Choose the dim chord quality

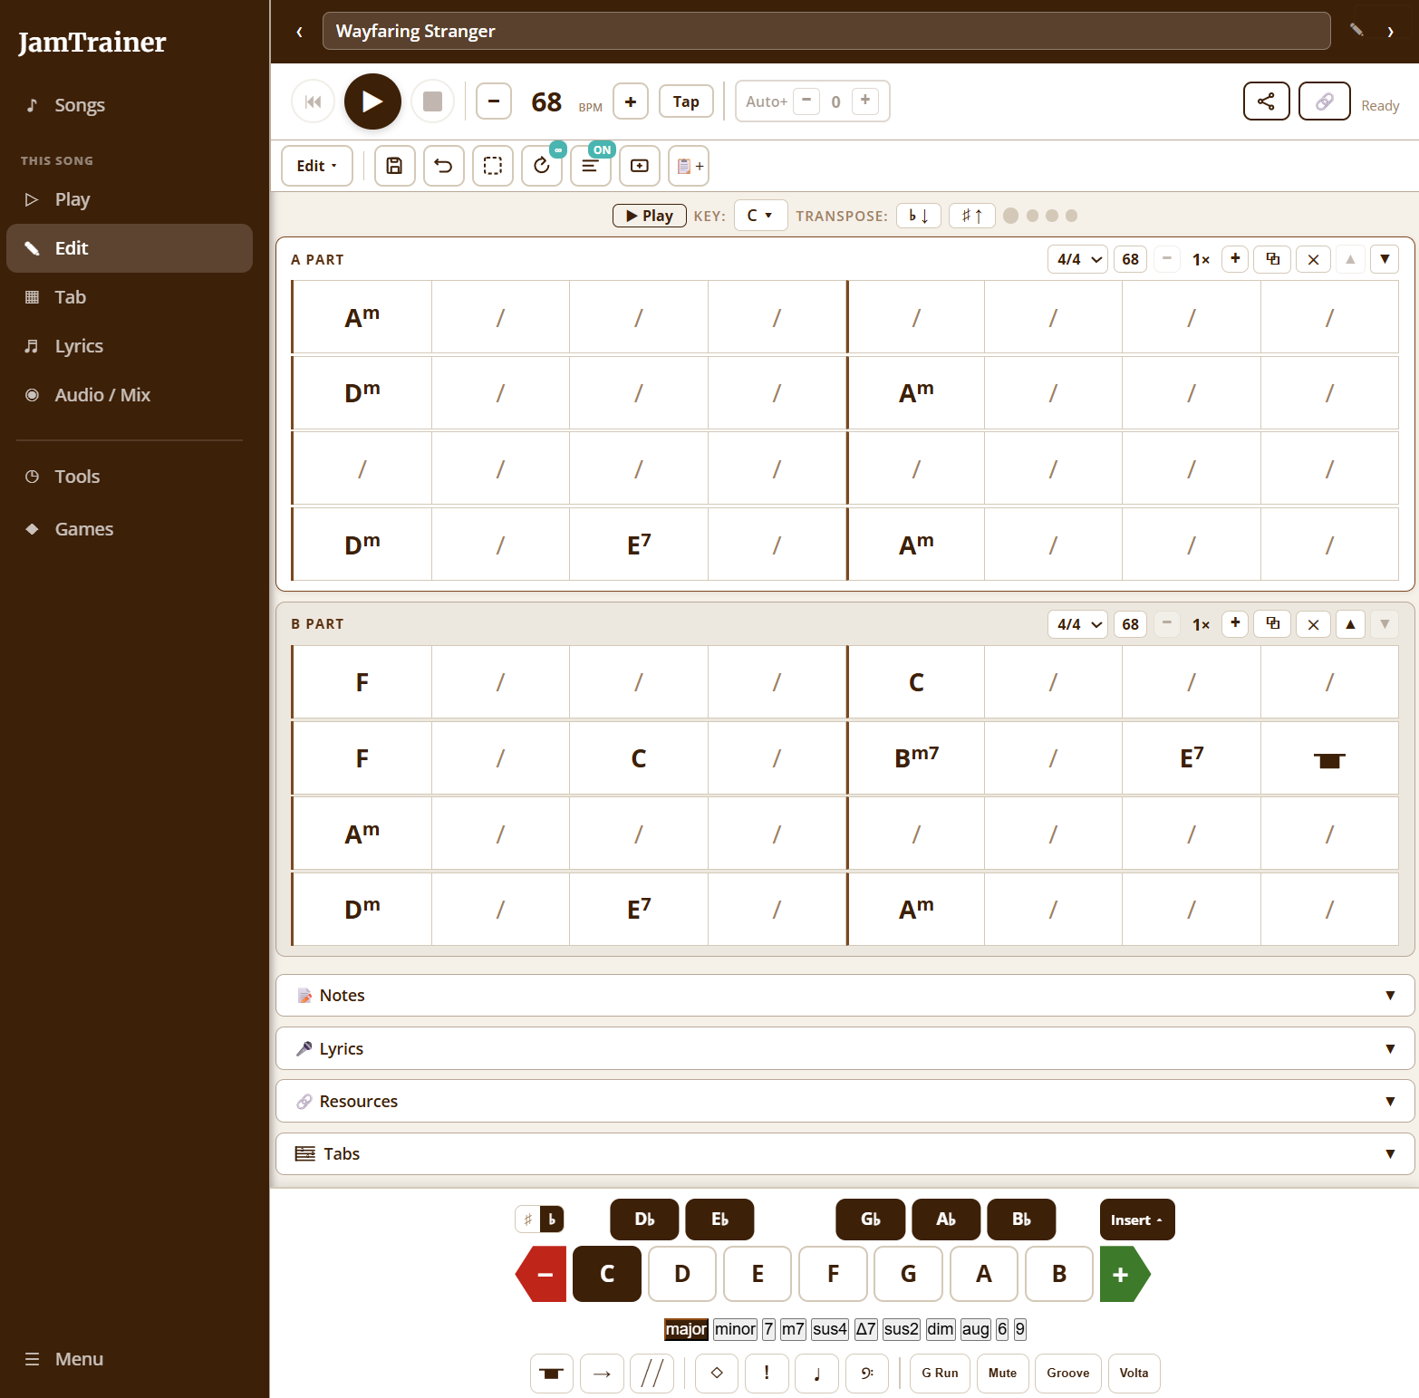941,1329
